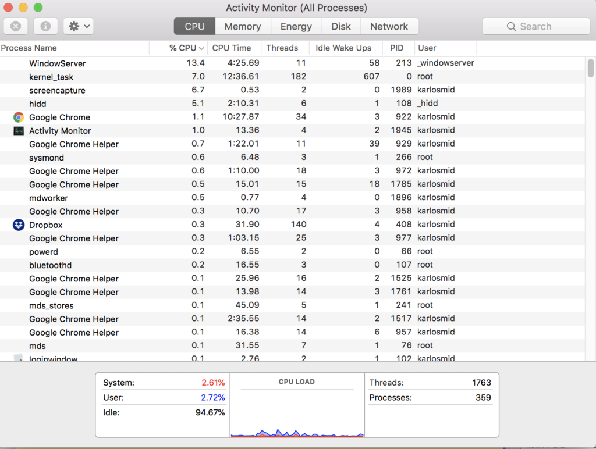Image resolution: width=596 pixels, height=449 pixels.
Task: Click the Processes total 359
Action: click(483, 398)
